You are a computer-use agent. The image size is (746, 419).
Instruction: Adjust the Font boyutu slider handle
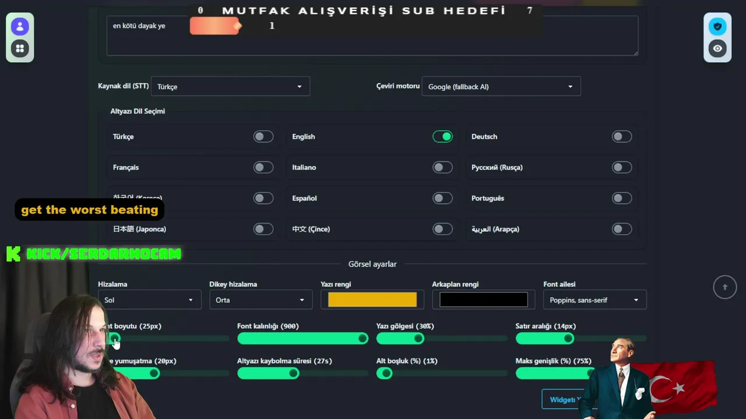click(x=115, y=338)
